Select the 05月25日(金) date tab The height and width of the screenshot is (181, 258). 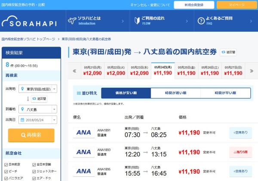point(187,71)
